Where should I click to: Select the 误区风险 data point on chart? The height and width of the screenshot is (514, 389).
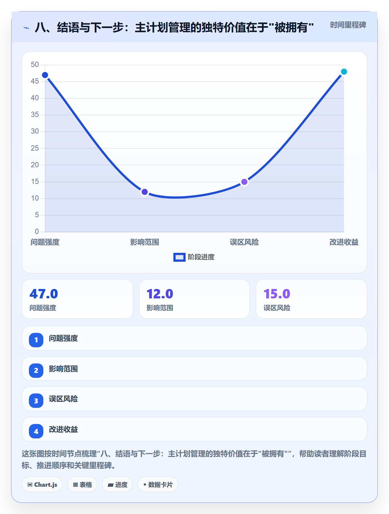click(x=244, y=182)
